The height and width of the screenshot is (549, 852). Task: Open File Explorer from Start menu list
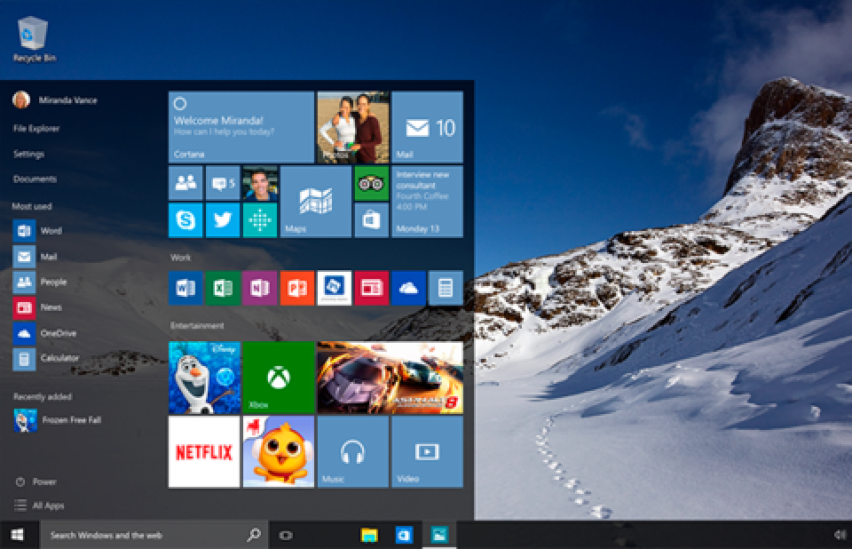pyautogui.click(x=36, y=129)
